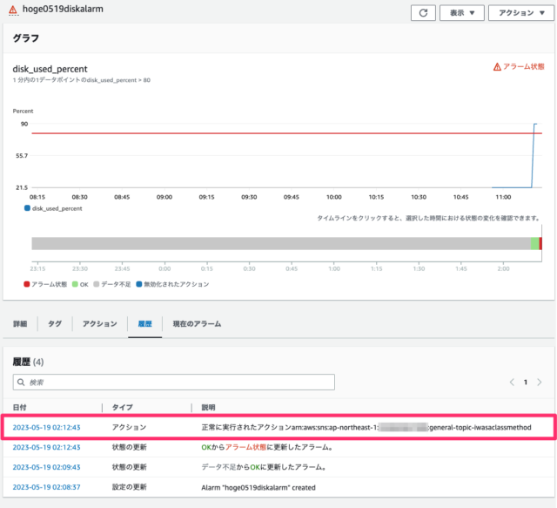Switch to the 詳細 tab

pos(20,324)
